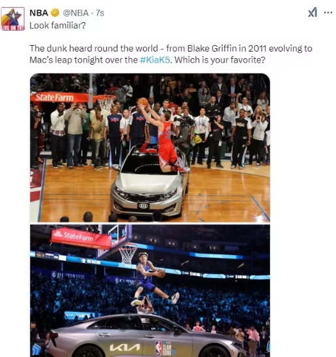Open the Grok explain-post icon
Screen dimensions: 336x357
pos(313,12)
